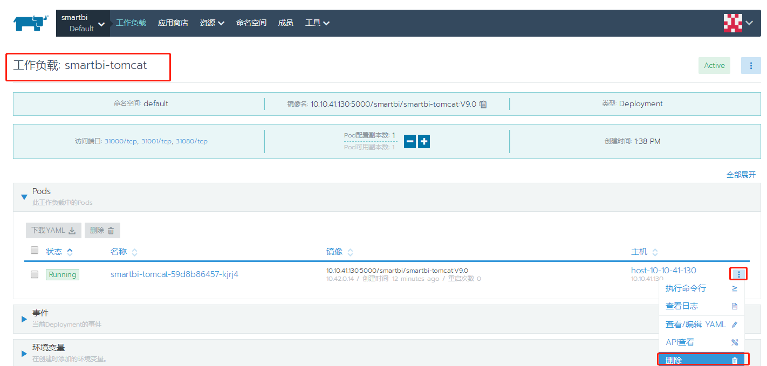The width and height of the screenshot is (767, 366).
Task: Decrease pod replicas with the minus button
Action: pos(410,142)
